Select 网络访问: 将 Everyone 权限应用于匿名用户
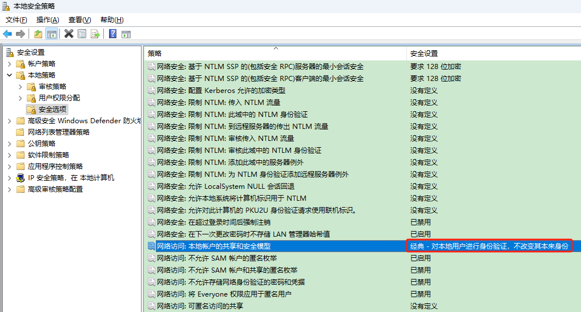 tap(224, 294)
